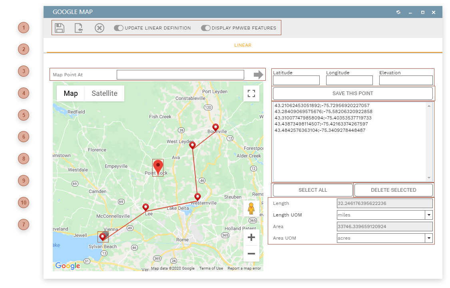
Task: Click the gray arrow next to Map Point At
Action: pyautogui.click(x=258, y=75)
